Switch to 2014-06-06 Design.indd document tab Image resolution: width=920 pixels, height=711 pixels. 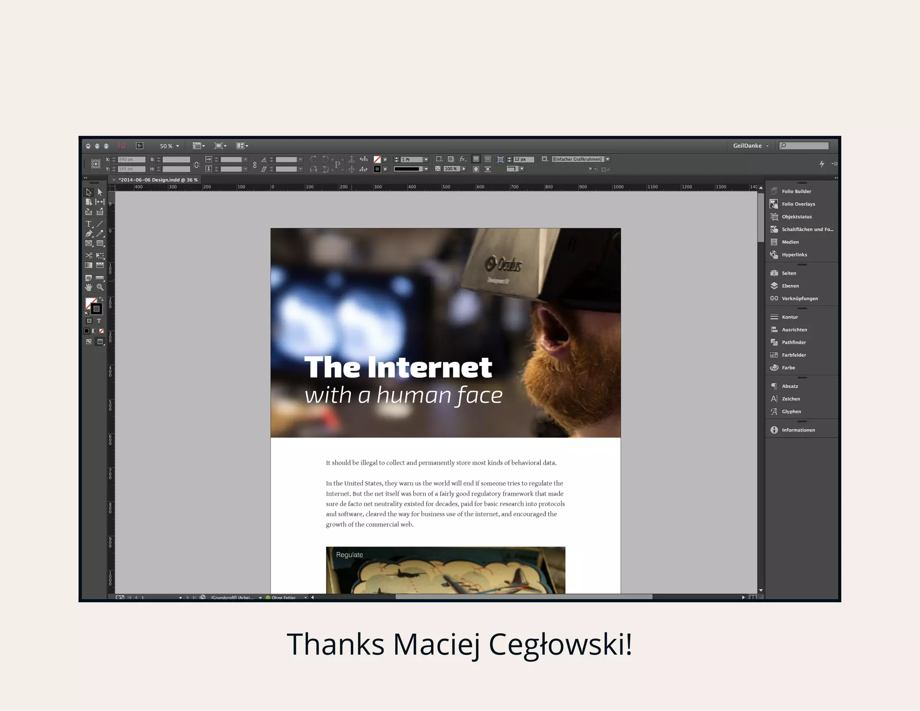coord(158,180)
